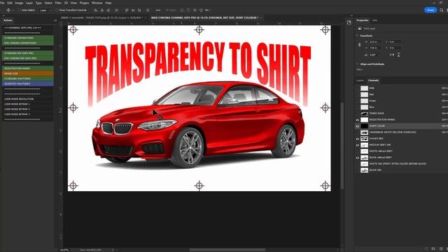This screenshot has width=448, height=252.
Task: Enable Show Transform Controls checkbox
Action: [57, 10]
